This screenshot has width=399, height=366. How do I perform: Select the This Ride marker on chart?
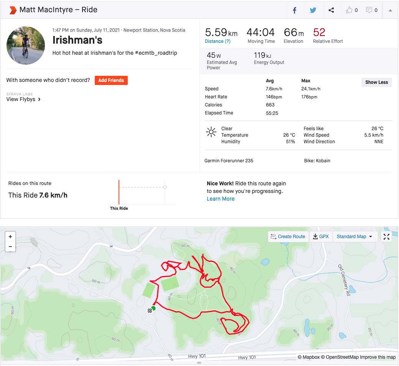pyautogui.click(x=119, y=193)
